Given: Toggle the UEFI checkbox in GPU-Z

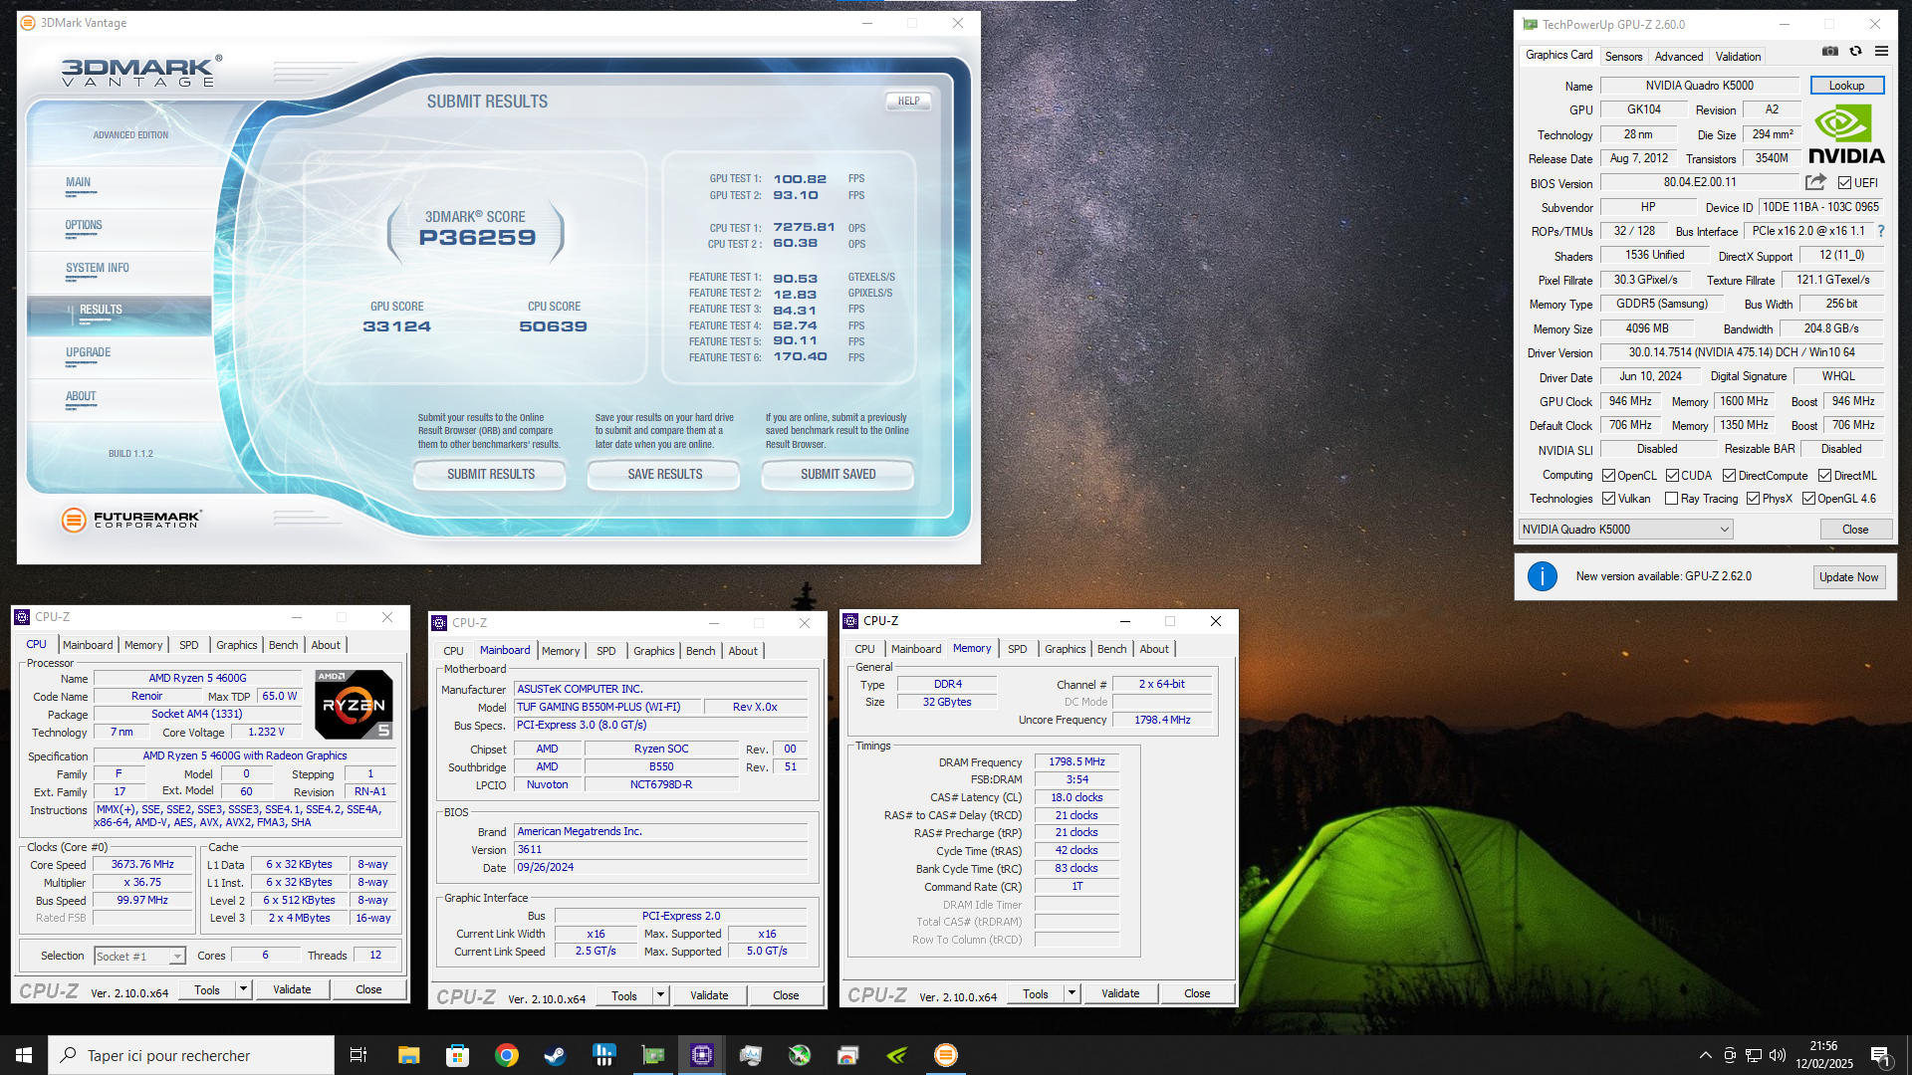Looking at the screenshot, I should (1844, 183).
